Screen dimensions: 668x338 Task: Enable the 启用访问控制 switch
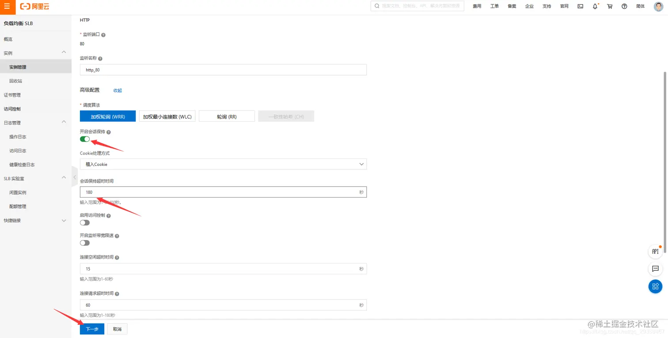point(85,222)
